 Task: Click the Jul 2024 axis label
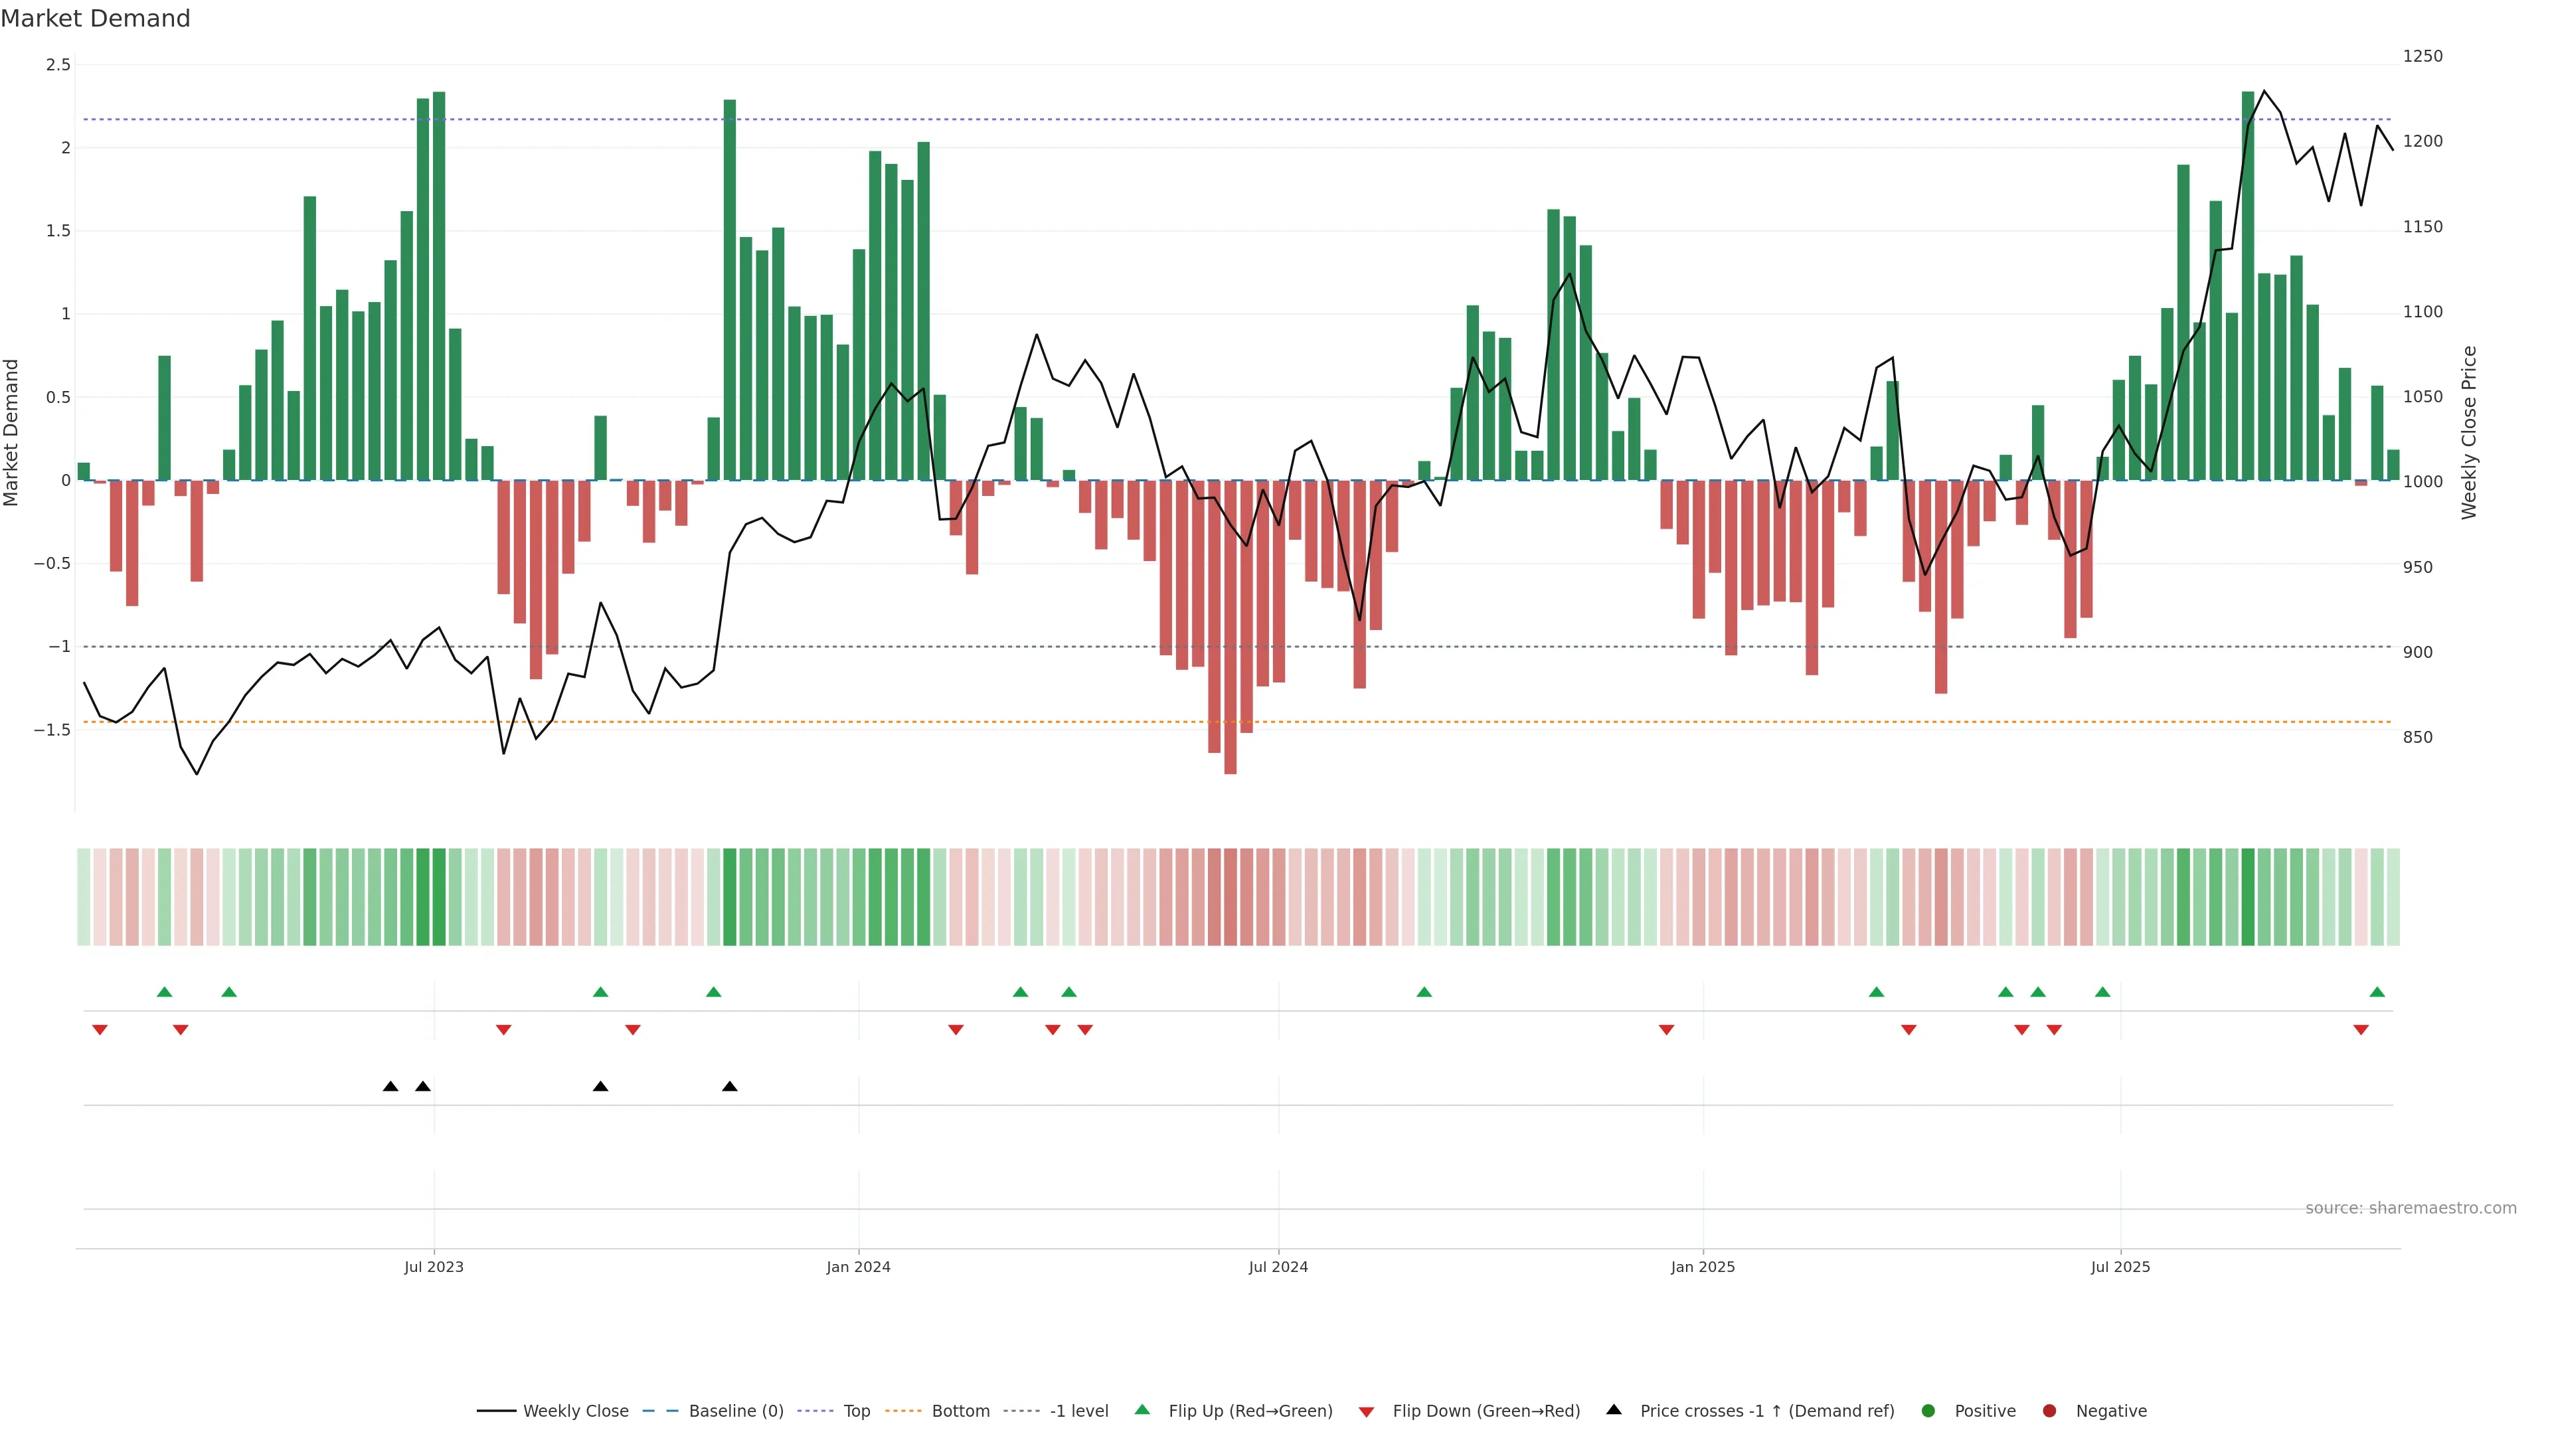point(1278,1267)
